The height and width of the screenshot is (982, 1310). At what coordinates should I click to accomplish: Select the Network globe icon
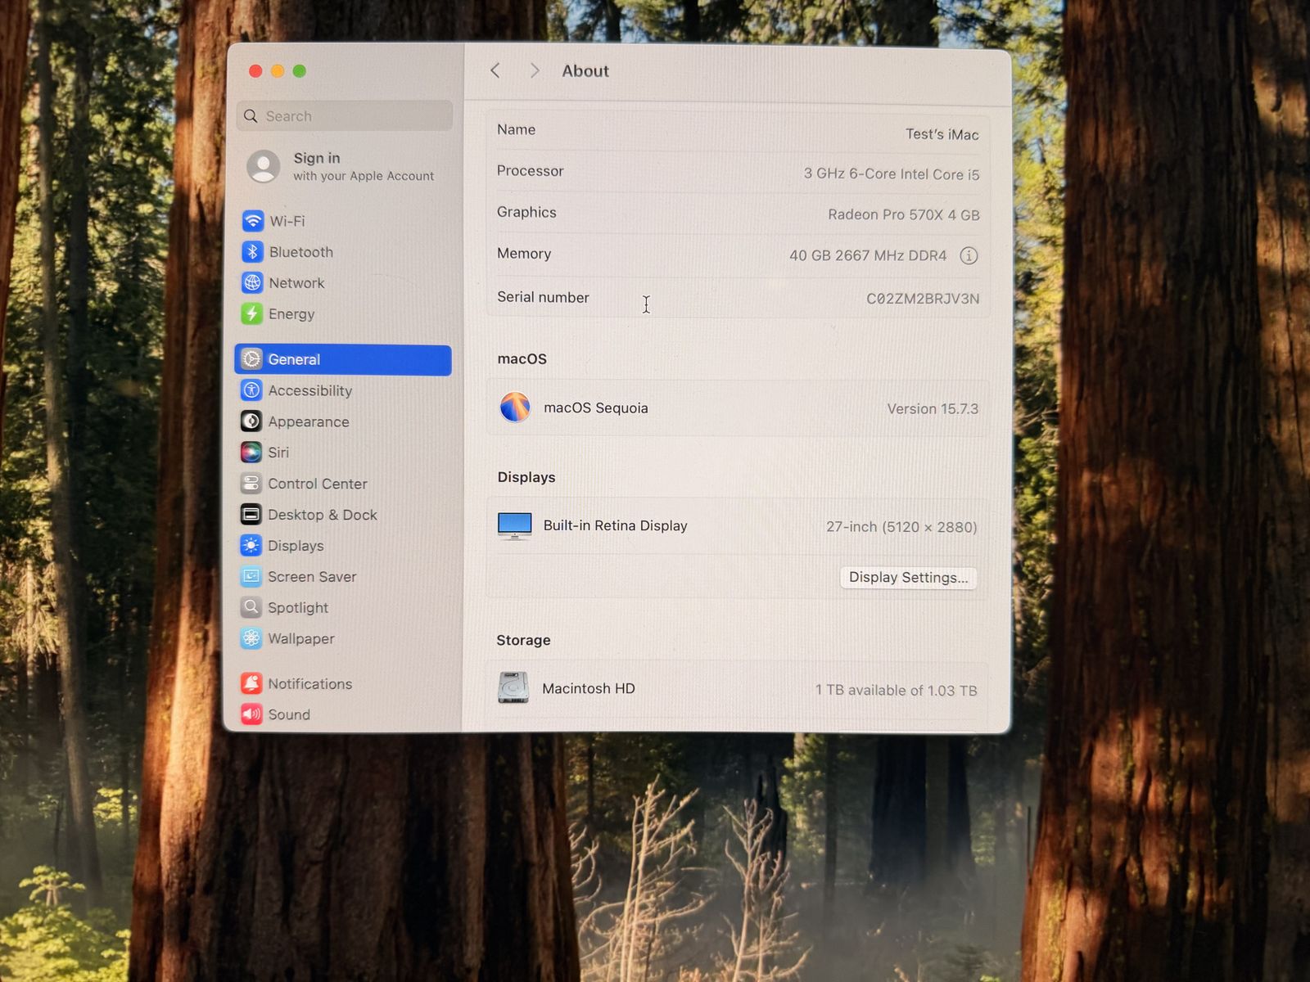coord(252,283)
